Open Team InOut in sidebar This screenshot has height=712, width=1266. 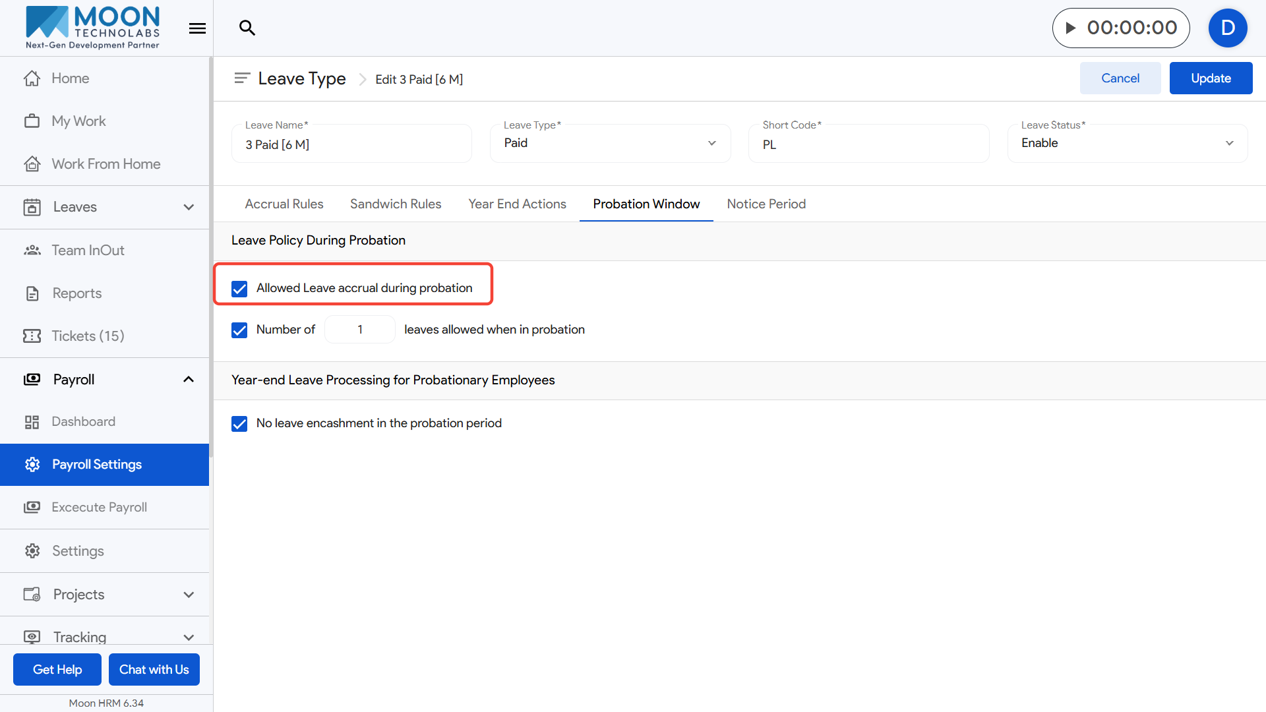(88, 251)
